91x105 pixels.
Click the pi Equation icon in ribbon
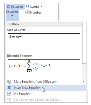pyautogui.click(x=8, y=7)
